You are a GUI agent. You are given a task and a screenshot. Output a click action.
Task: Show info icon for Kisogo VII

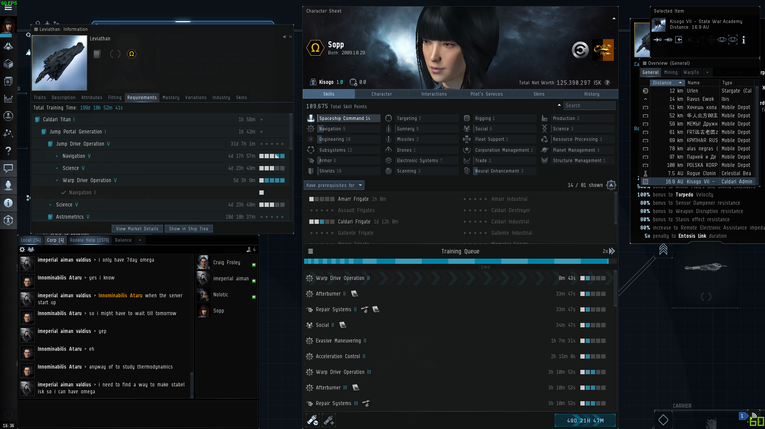coord(743,40)
